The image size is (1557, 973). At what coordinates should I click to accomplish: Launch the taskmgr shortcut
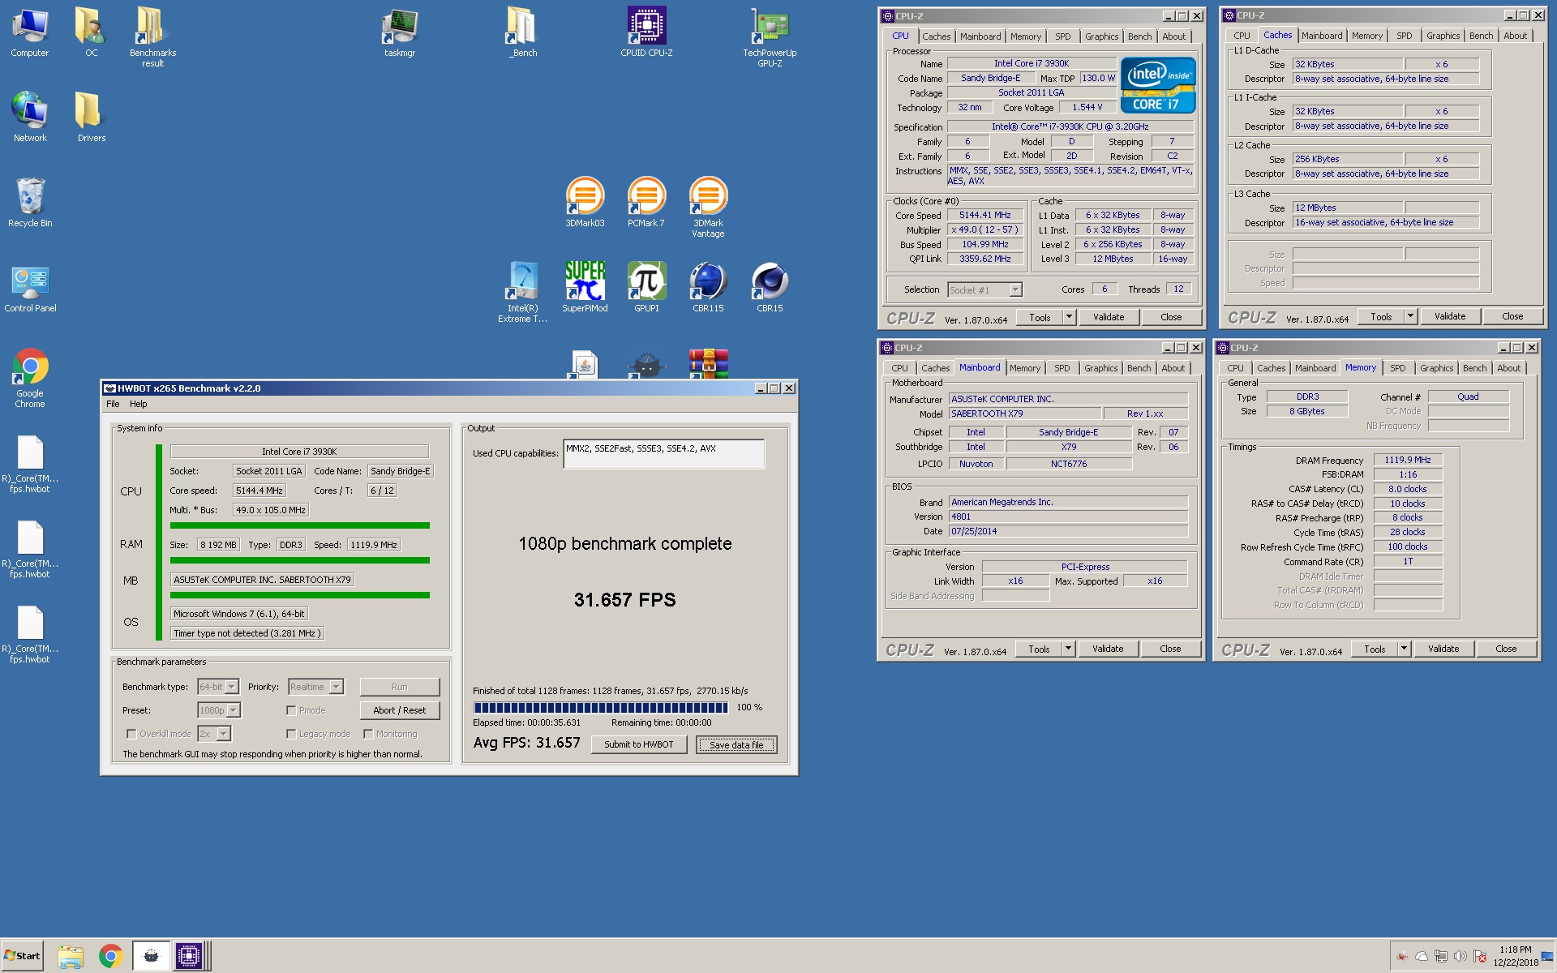(x=400, y=32)
